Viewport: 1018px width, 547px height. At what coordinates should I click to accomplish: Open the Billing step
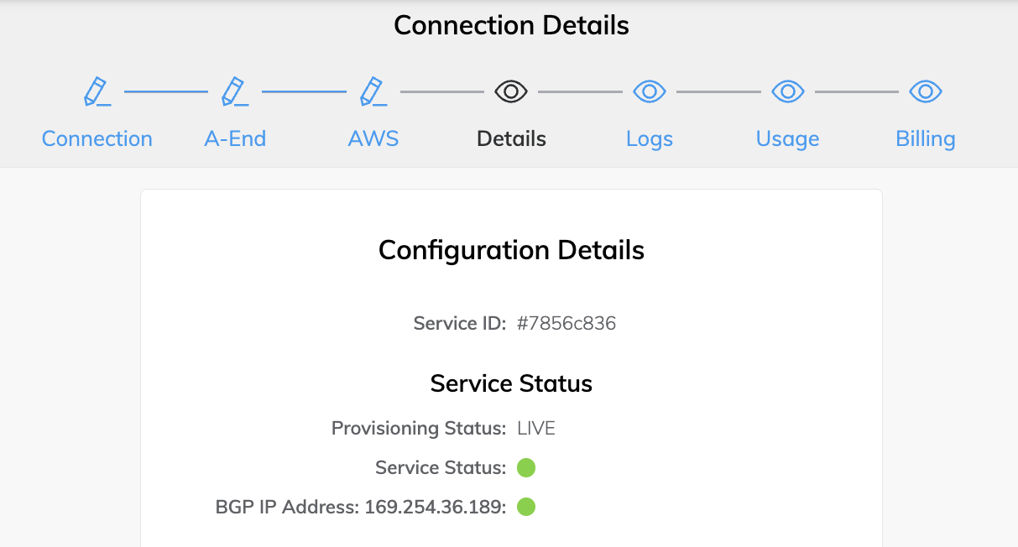click(925, 138)
